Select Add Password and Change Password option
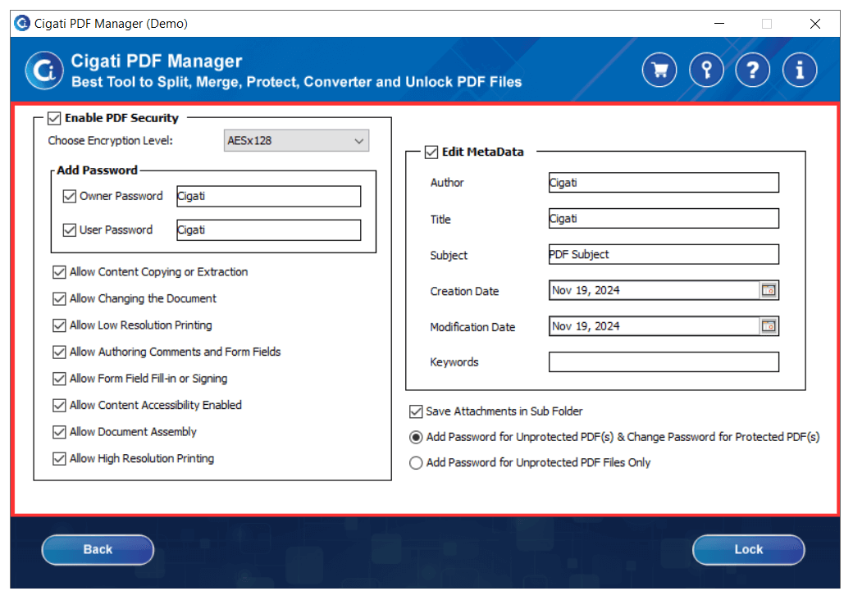The image size is (853, 600). (x=416, y=437)
